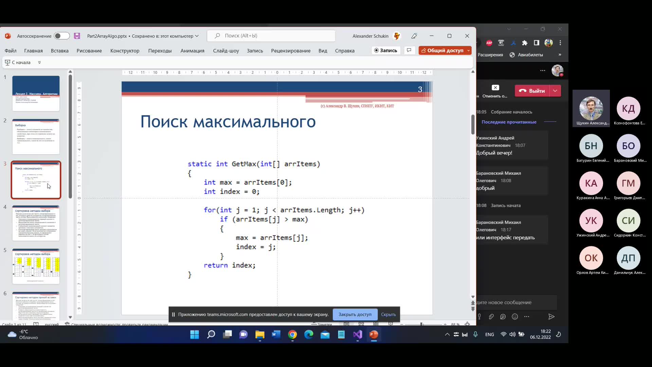Image resolution: width=652 pixels, height=367 pixels.
Task: Click the purple Save floppy icon
Action: click(77, 36)
